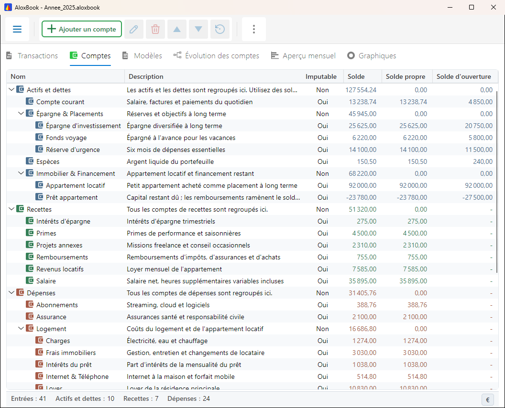505x408 pixels.
Task: Collapse the Dépenses group
Action: point(11,292)
